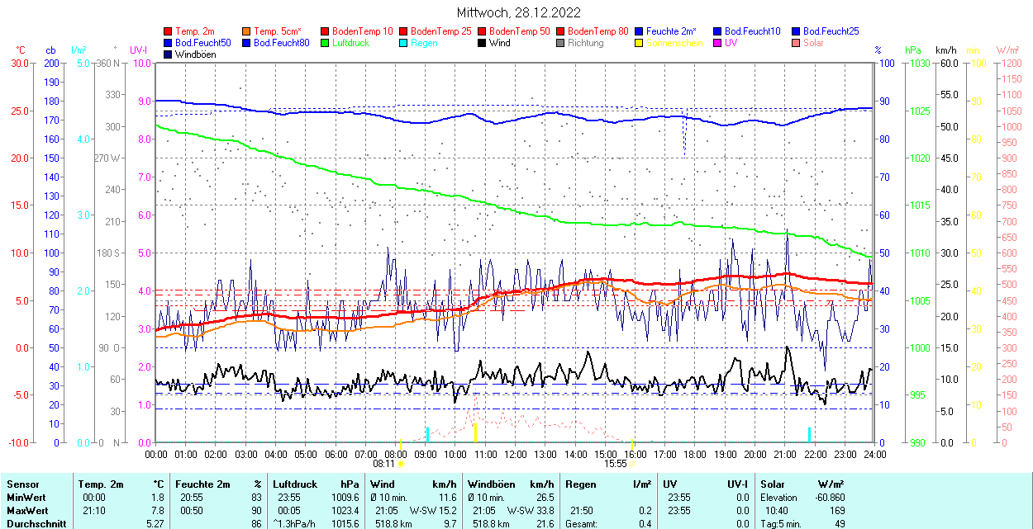Viewport: 1033px width, 529px height.
Task: Select the Bod.Feucht80 legend label
Action: (x=281, y=43)
